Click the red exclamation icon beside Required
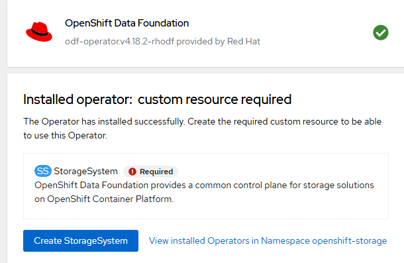The image size is (404, 263). tap(132, 172)
